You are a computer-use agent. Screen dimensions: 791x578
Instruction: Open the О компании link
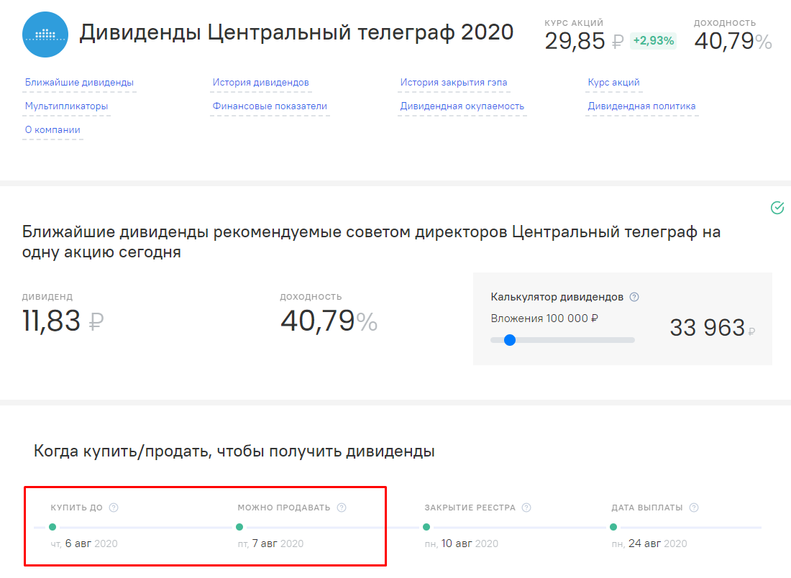(52, 129)
